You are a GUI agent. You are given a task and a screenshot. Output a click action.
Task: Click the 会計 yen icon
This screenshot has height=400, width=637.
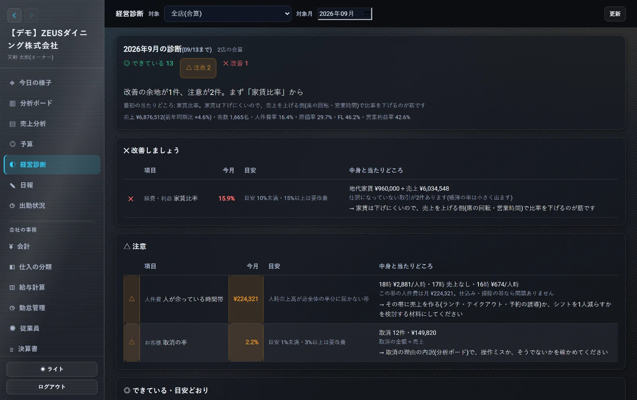11,247
